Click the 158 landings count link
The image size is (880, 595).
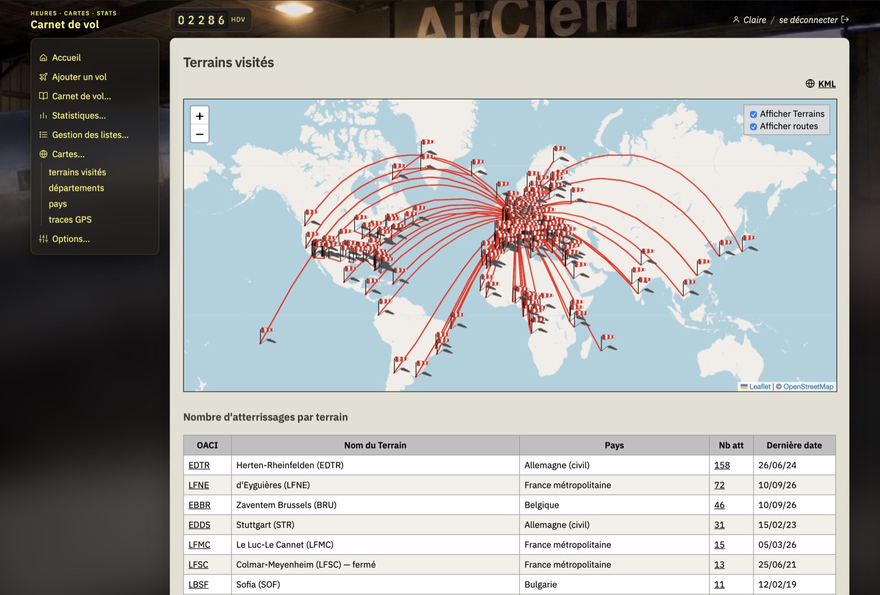click(x=722, y=465)
